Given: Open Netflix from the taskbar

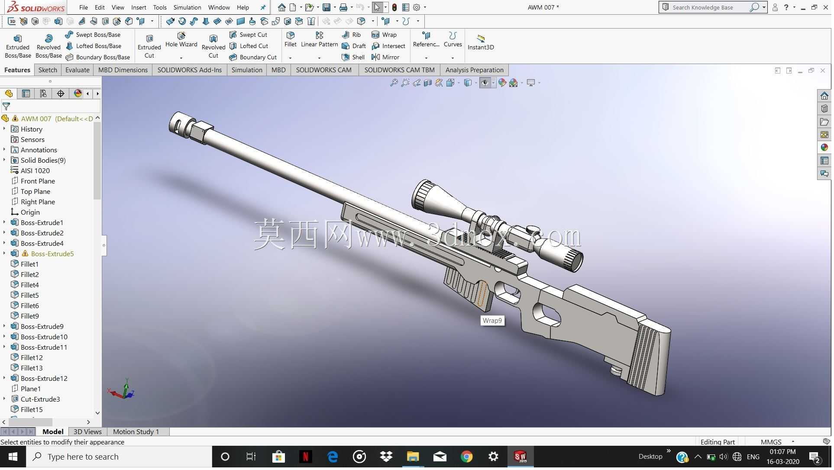Looking at the screenshot, I should pyautogui.click(x=305, y=457).
